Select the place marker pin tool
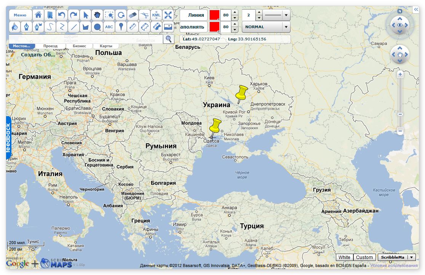This screenshot has width=425, height=275. (121, 27)
